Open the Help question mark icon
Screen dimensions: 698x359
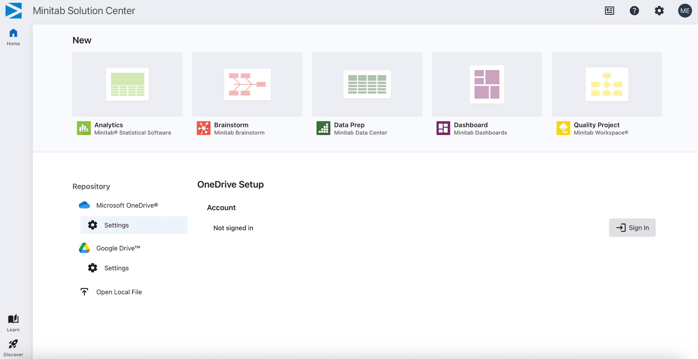[x=634, y=11]
